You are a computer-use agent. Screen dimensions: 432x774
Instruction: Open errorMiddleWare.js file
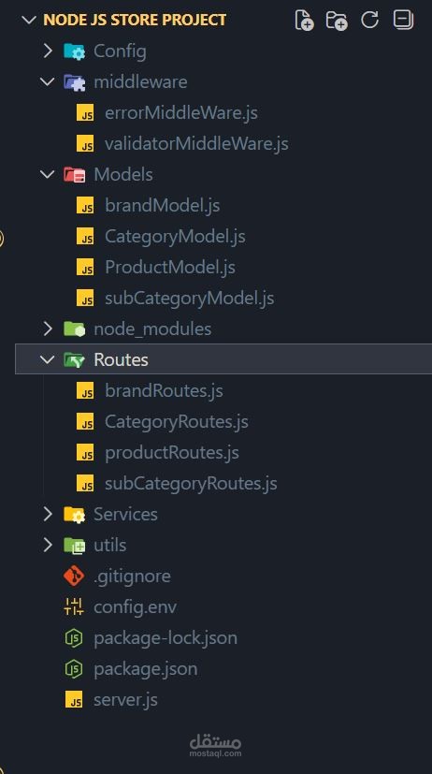coord(181,112)
